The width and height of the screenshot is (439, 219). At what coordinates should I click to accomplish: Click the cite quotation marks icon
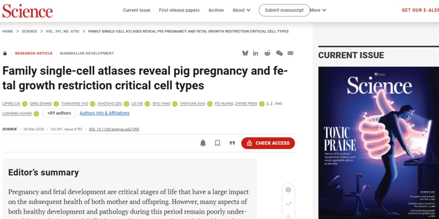coord(232,143)
